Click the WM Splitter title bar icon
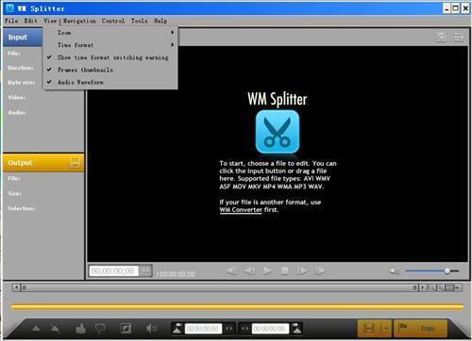The width and height of the screenshot is (472, 341). pyautogui.click(x=10, y=8)
